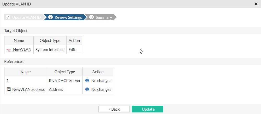Click the checkmark icon on the first step

coord(8,17)
